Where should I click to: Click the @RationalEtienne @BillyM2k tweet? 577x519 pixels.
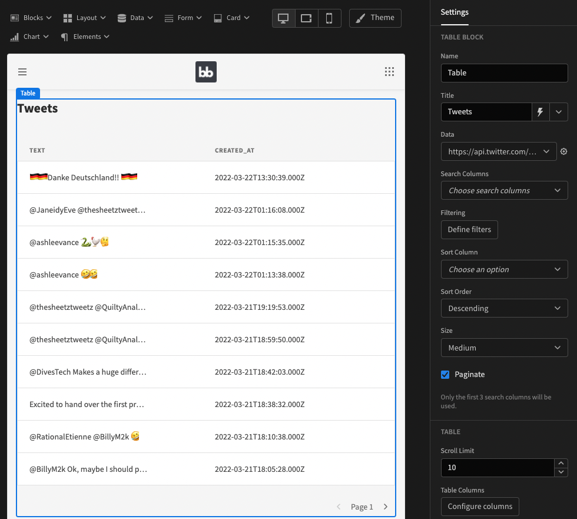[x=85, y=437]
